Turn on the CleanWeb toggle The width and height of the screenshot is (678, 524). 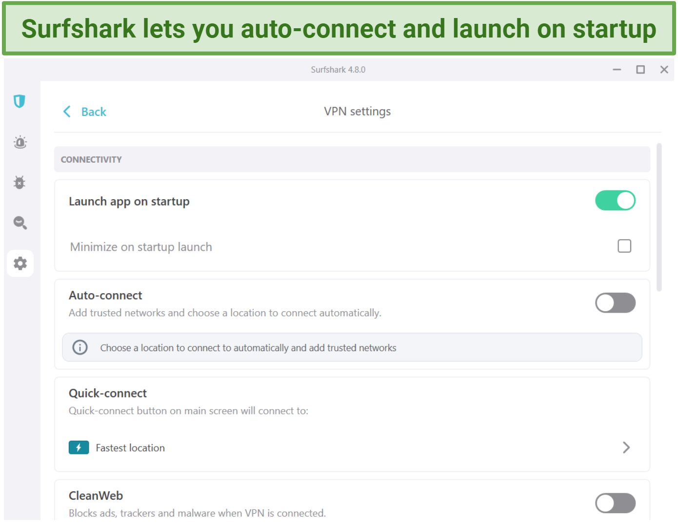click(x=615, y=503)
